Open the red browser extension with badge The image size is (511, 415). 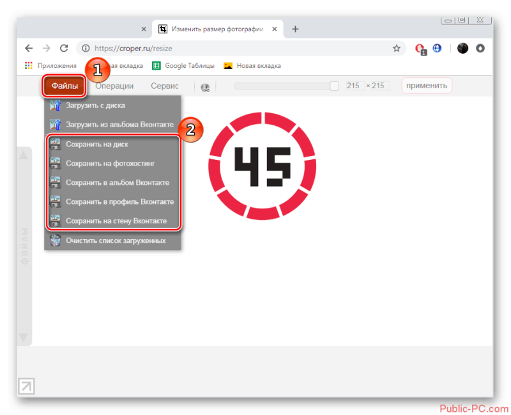coord(420,49)
